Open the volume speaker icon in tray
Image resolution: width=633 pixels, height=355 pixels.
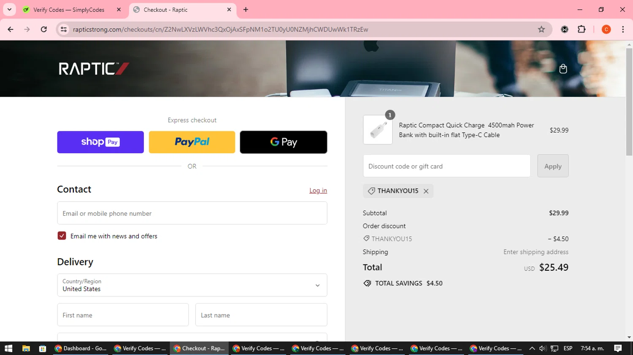click(543, 348)
